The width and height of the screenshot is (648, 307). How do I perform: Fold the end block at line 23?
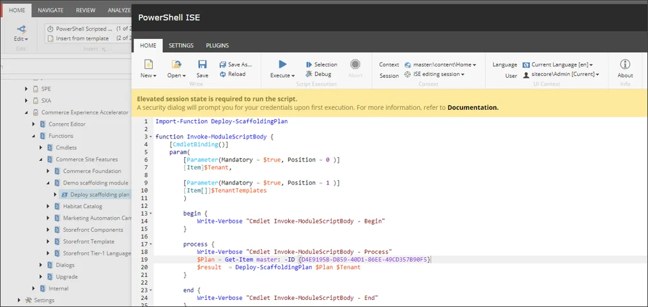click(151, 290)
